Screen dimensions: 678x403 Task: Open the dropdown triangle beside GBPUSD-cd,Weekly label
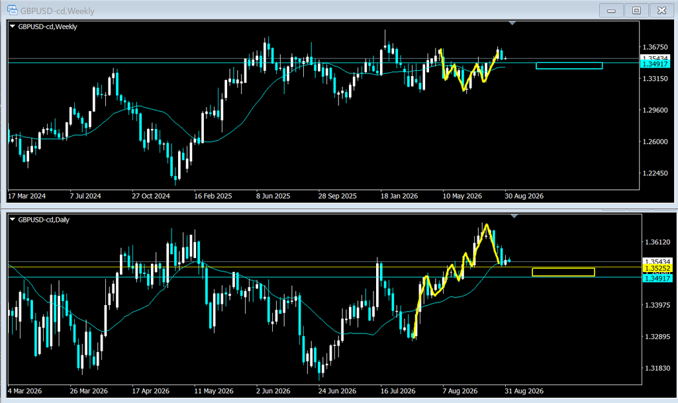13,26
